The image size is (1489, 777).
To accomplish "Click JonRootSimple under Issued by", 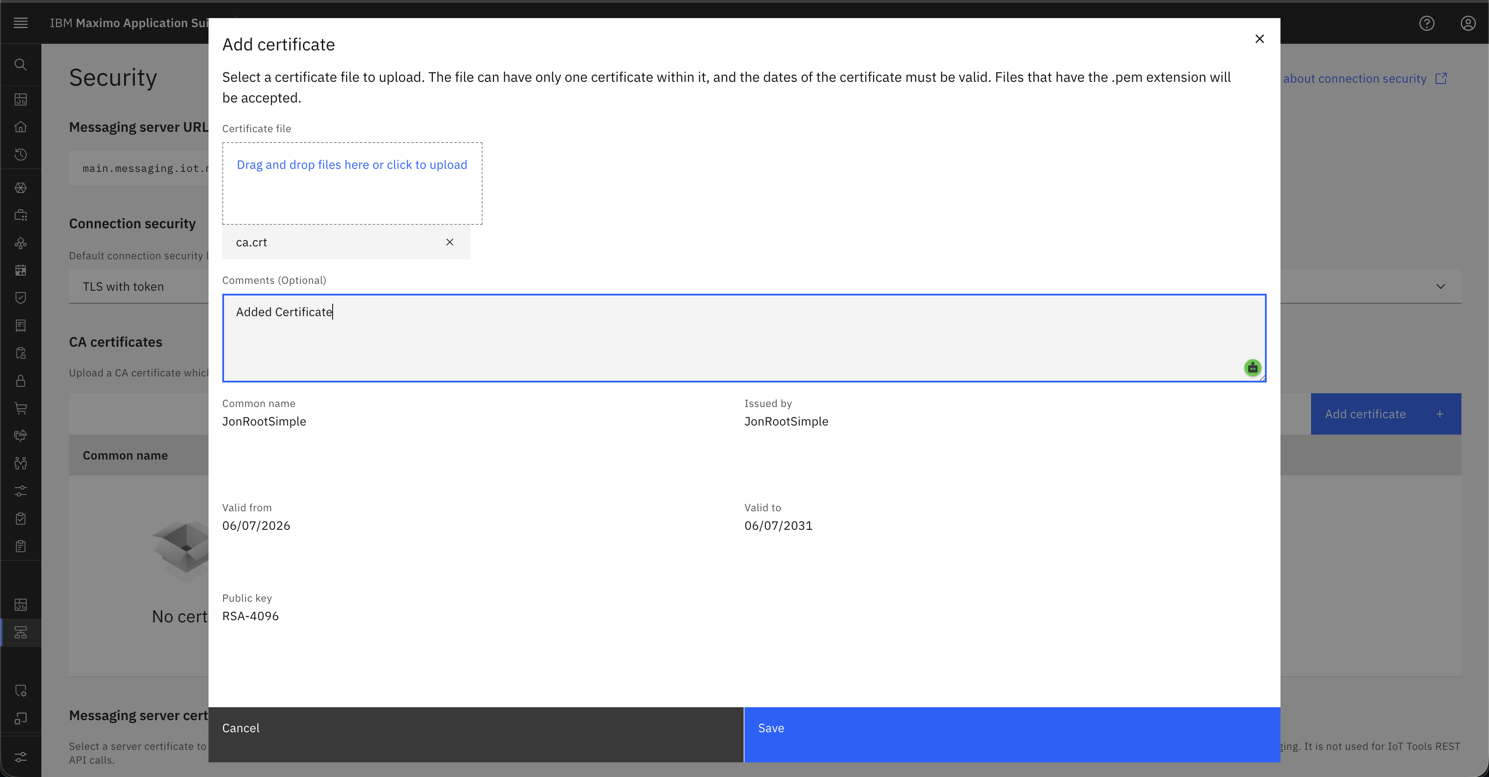I will [786, 421].
